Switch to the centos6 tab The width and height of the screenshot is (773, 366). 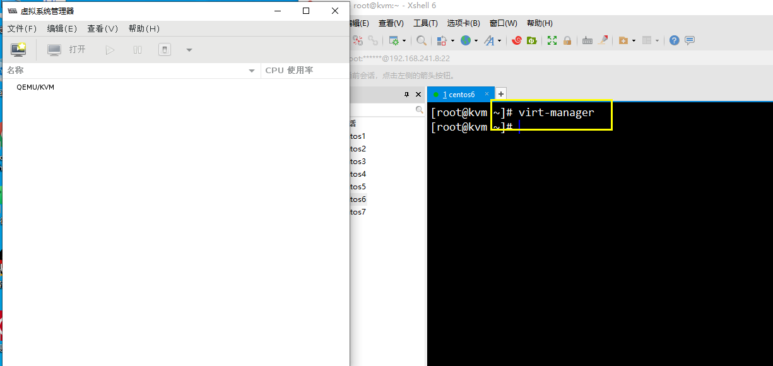[x=460, y=93]
